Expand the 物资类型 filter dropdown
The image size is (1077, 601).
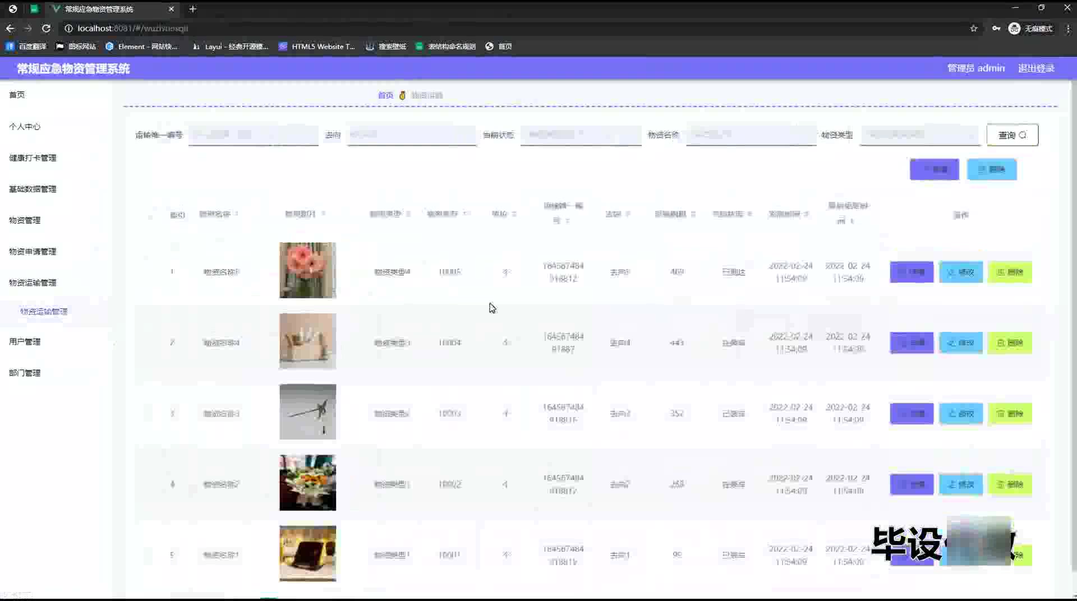(x=920, y=135)
